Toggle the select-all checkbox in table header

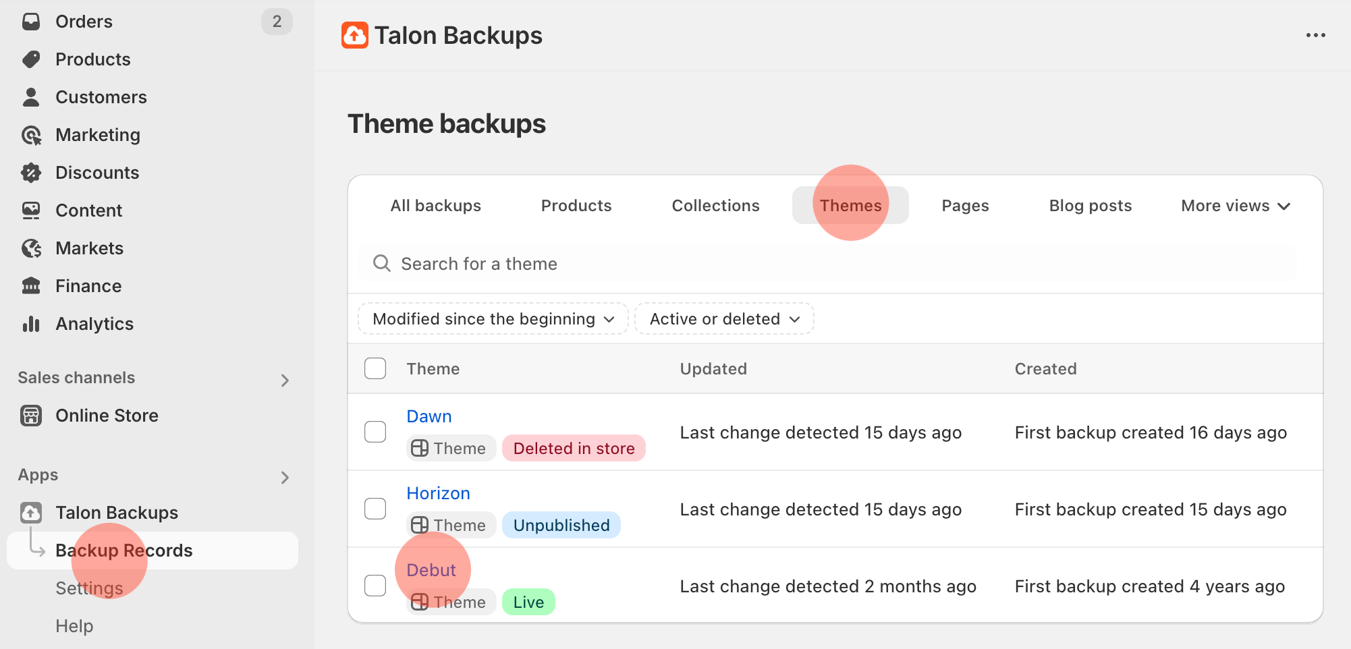[x=375, y=368]
